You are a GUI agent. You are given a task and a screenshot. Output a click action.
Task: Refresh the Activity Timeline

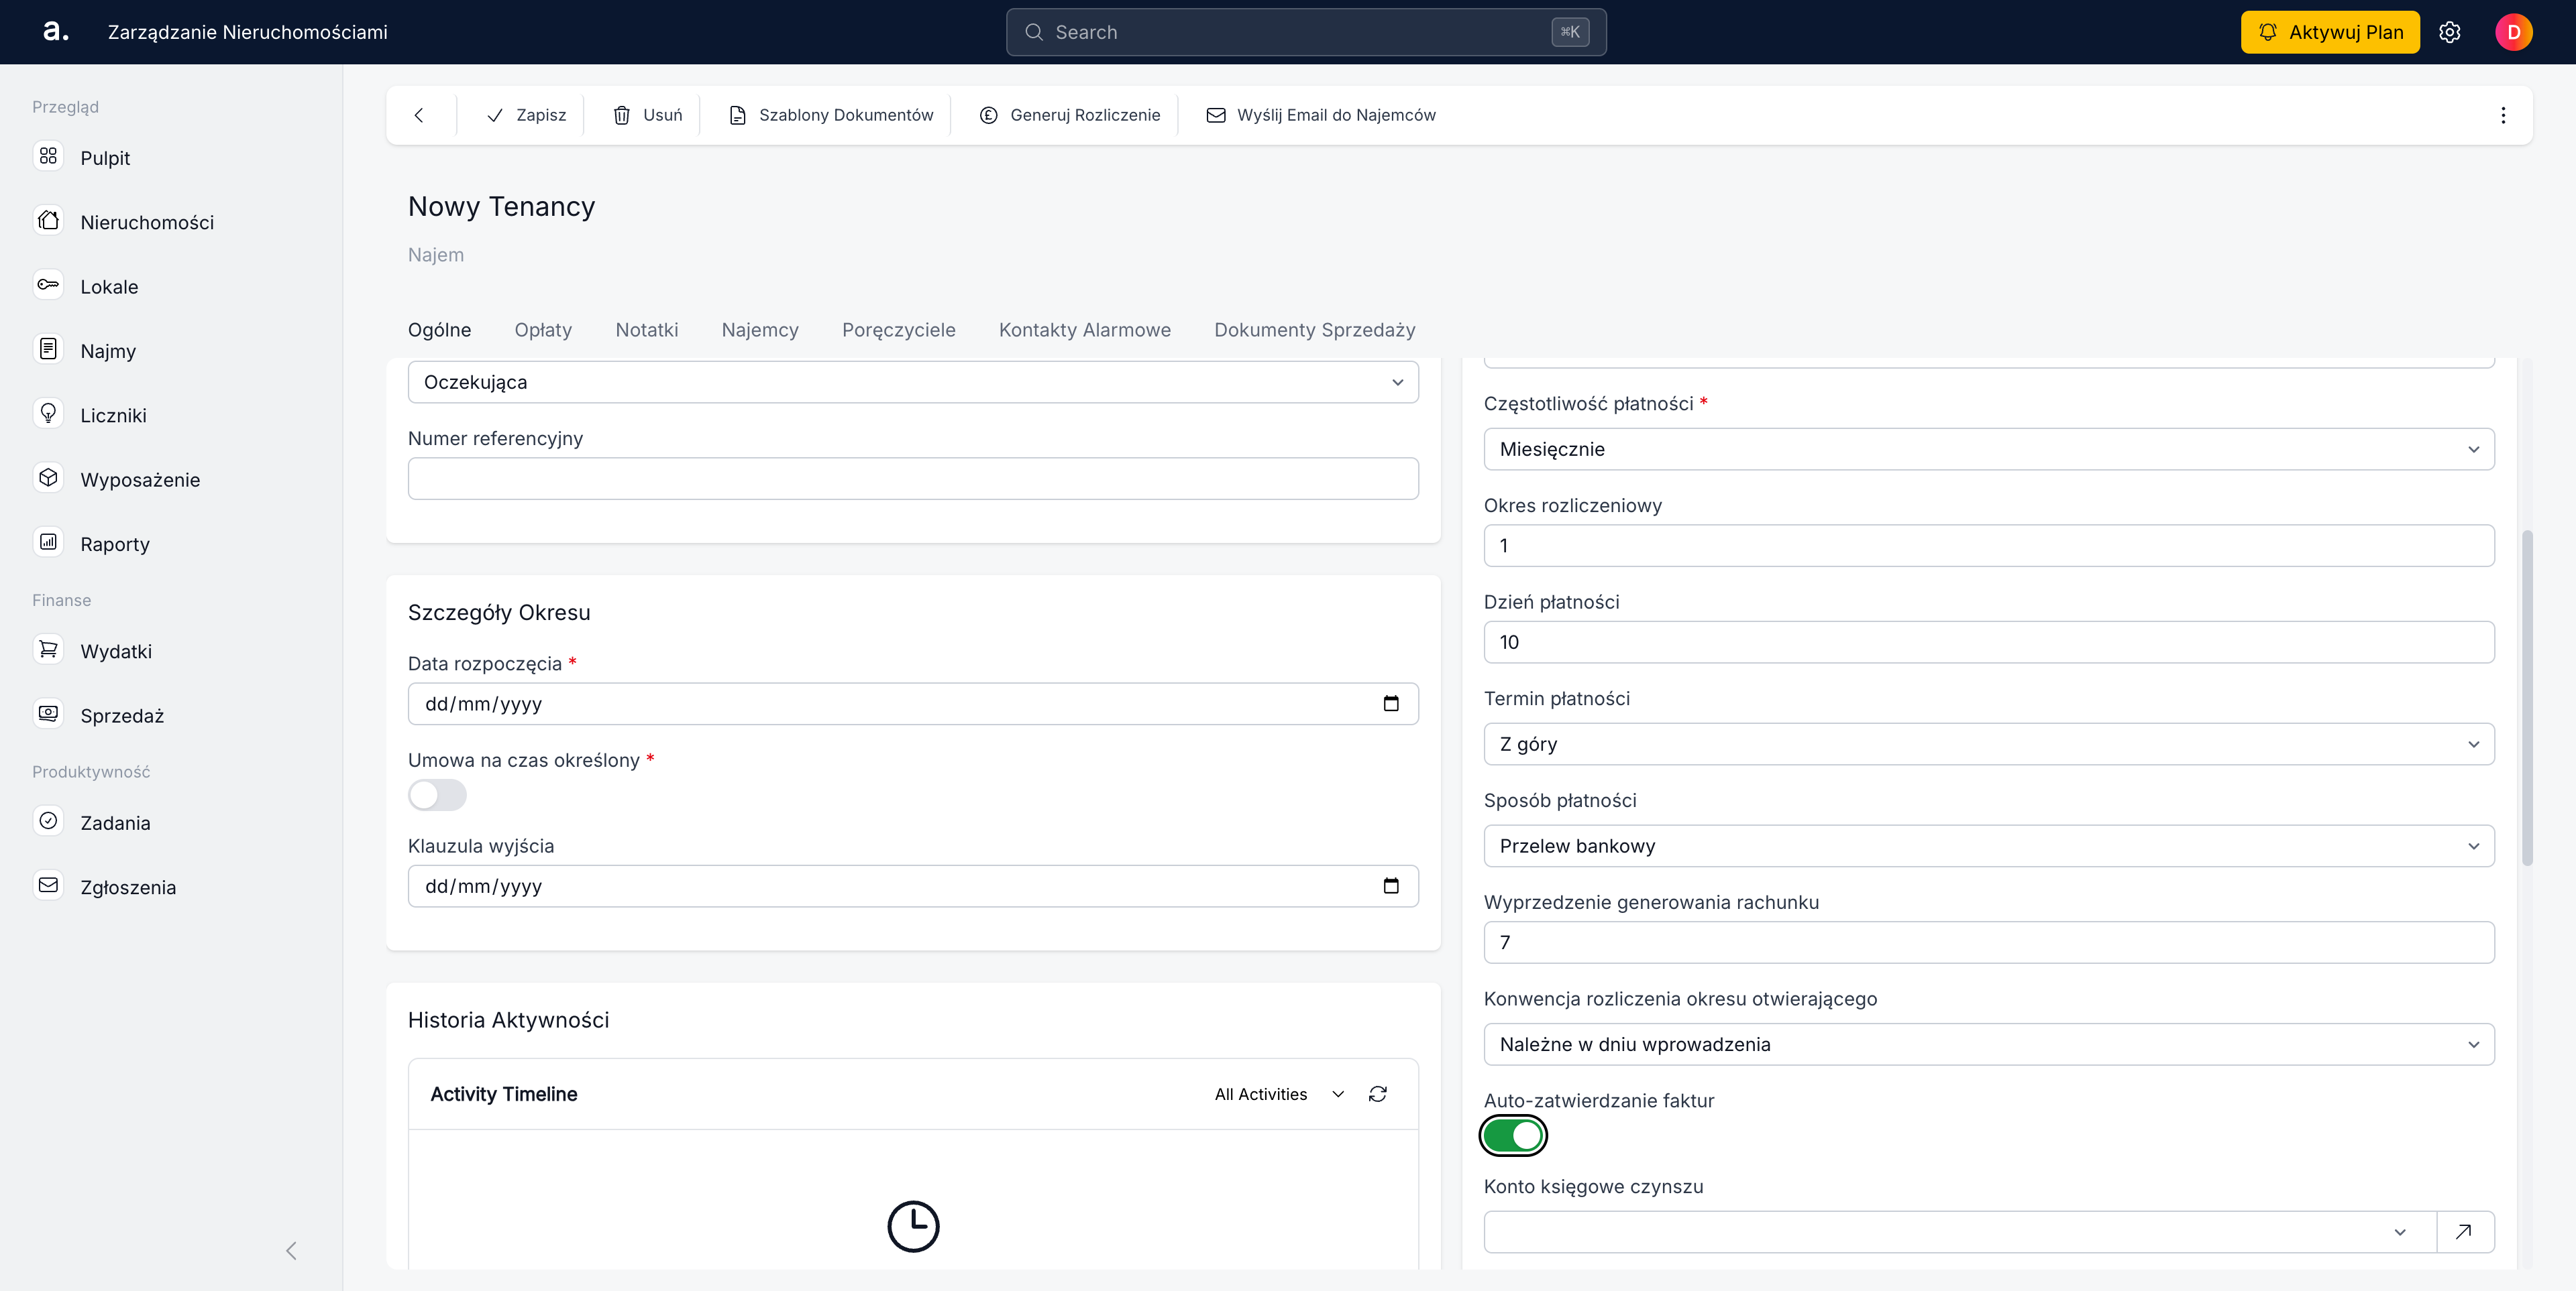pos(1378,1094)
